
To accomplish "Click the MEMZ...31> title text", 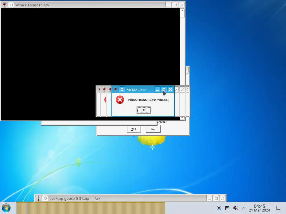I will 136,90.
